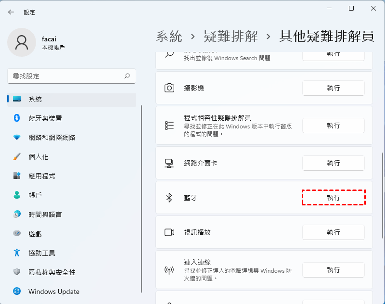385x304 pixels.
Task: Go to 系統 breadcrumb link
Action: point(169,36)
